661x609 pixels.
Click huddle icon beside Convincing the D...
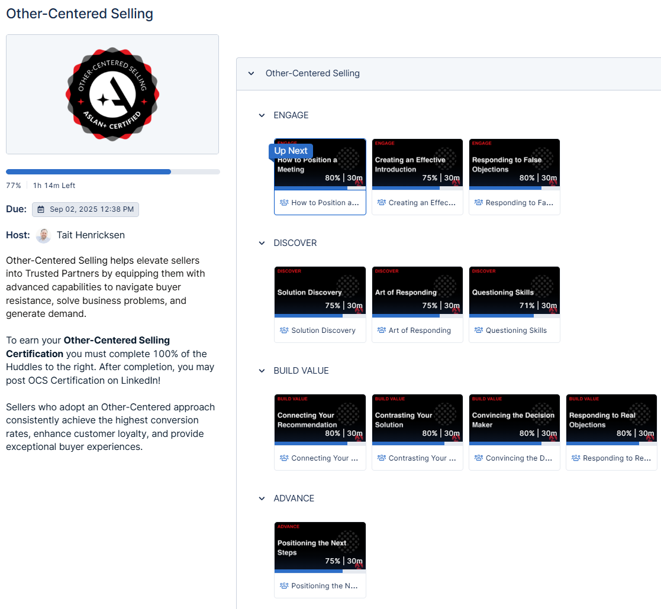(479, 458)
